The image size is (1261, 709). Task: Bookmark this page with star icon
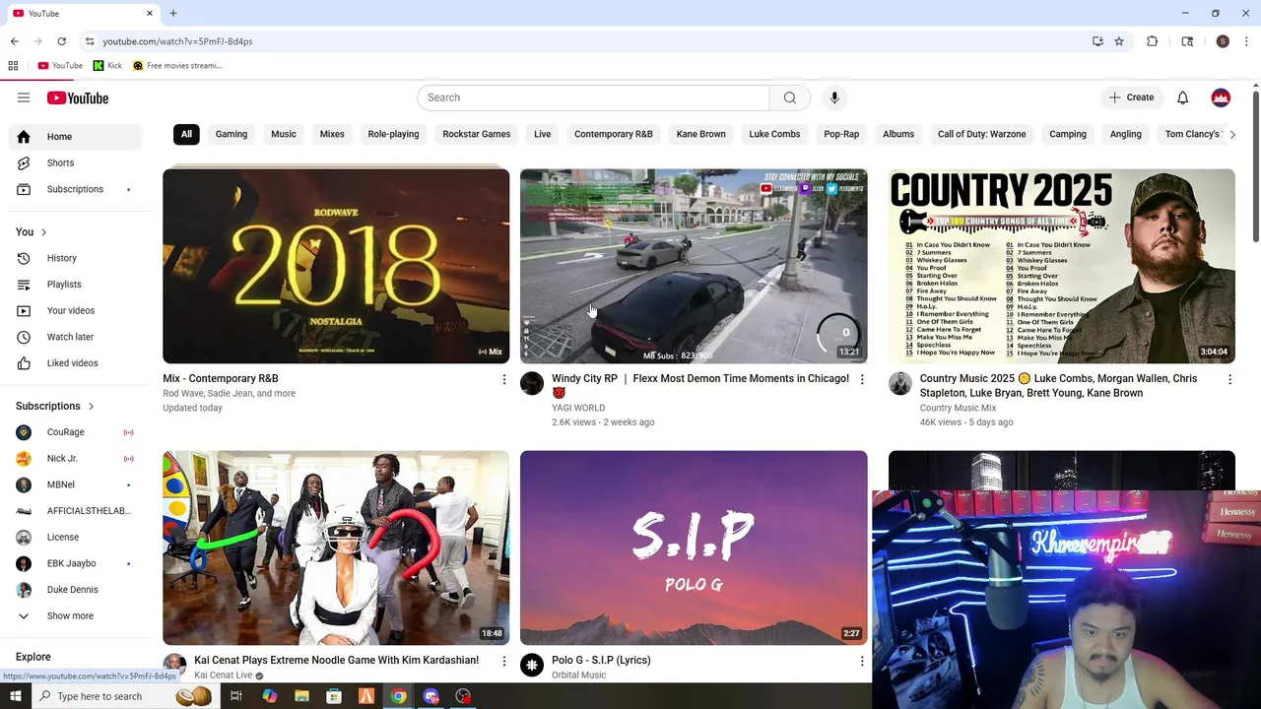(1119, 41)
